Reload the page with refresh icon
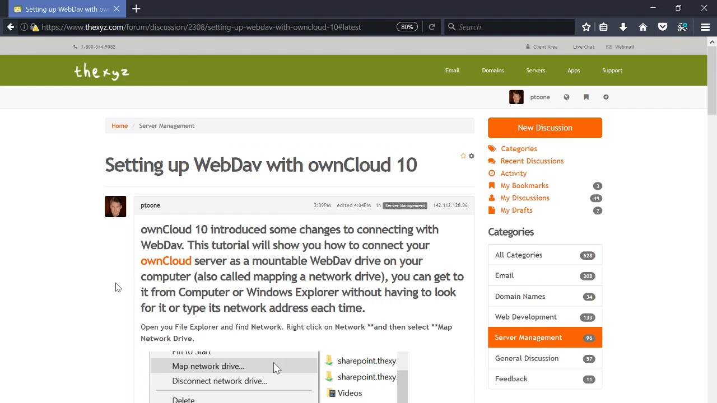 [432, 27]
